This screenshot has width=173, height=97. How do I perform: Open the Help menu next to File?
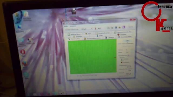(x=73, y=26)
